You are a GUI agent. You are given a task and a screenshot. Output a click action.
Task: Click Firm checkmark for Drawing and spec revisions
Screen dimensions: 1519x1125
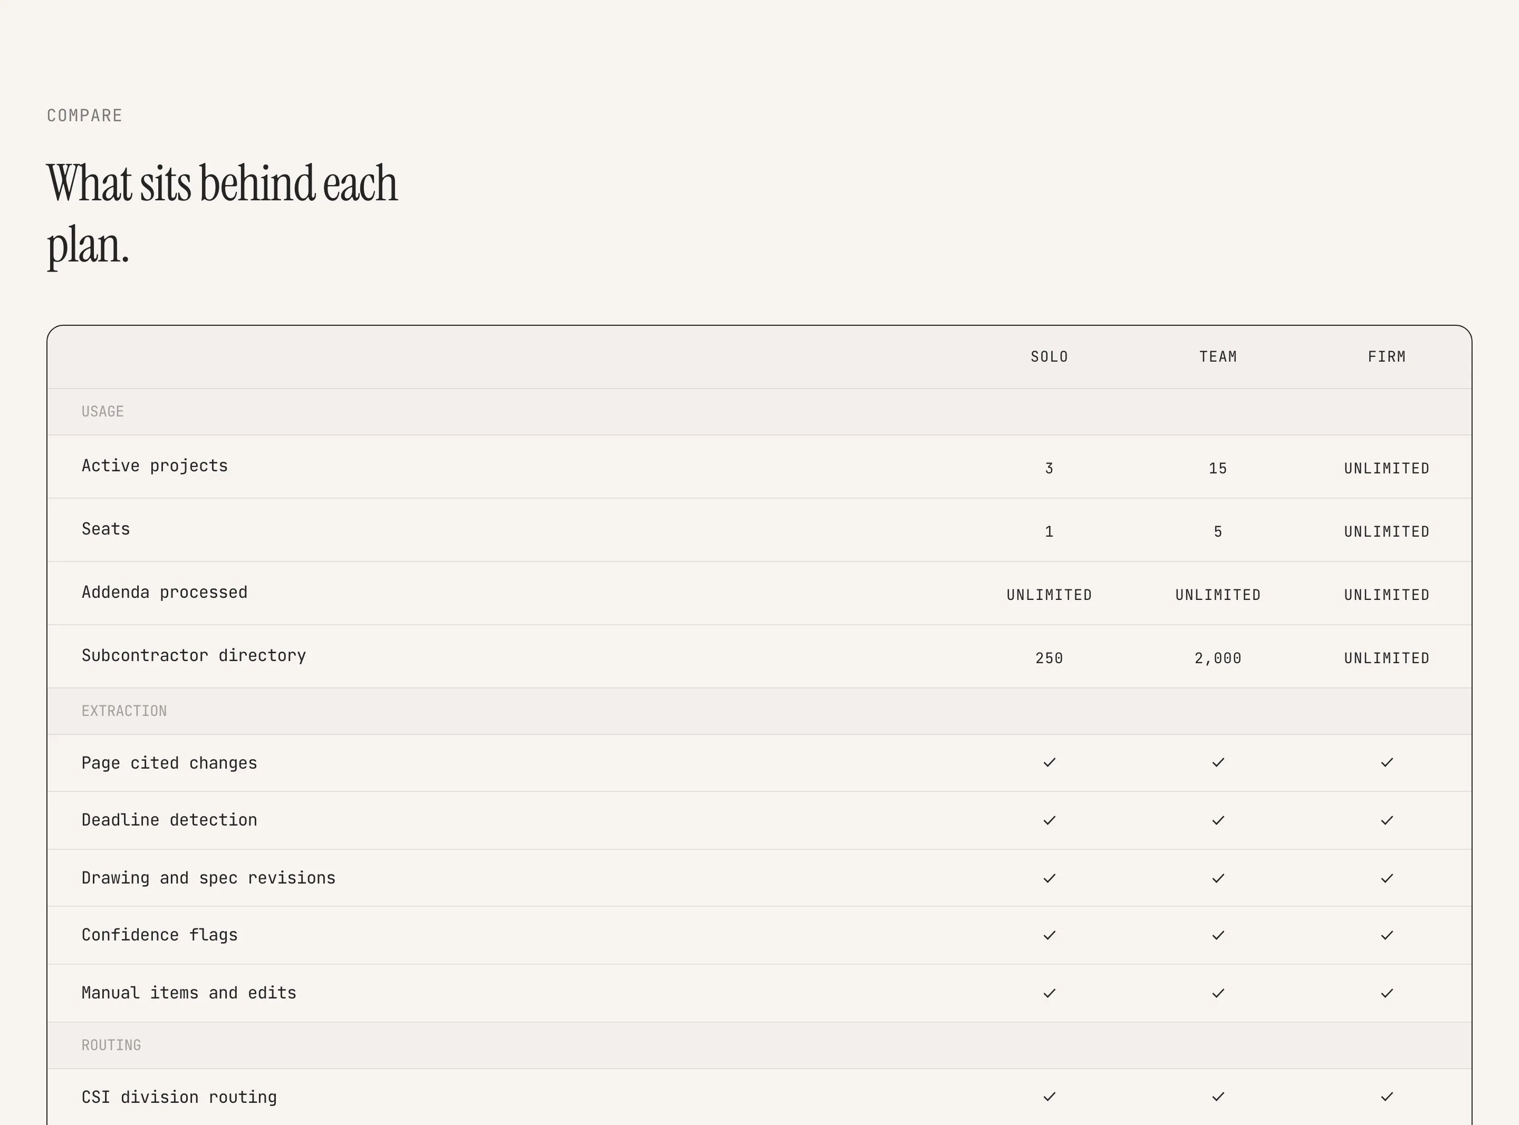pyautogui.click(x=1387, y=878)
